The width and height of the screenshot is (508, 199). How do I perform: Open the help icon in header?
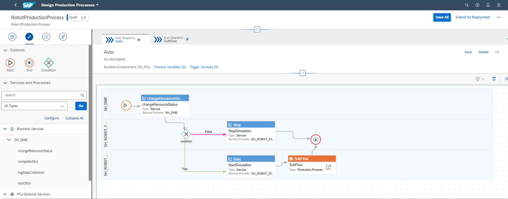[x=478, y=5]
